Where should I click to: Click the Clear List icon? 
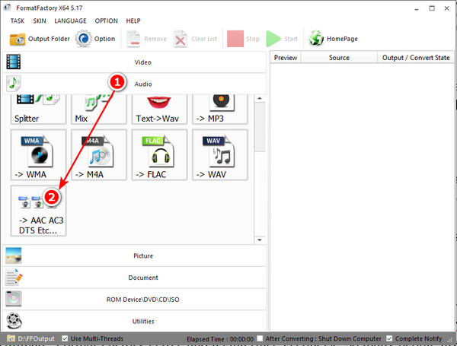(181, 39)
